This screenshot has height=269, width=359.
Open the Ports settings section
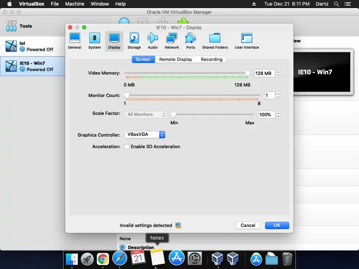coord(190,41)
